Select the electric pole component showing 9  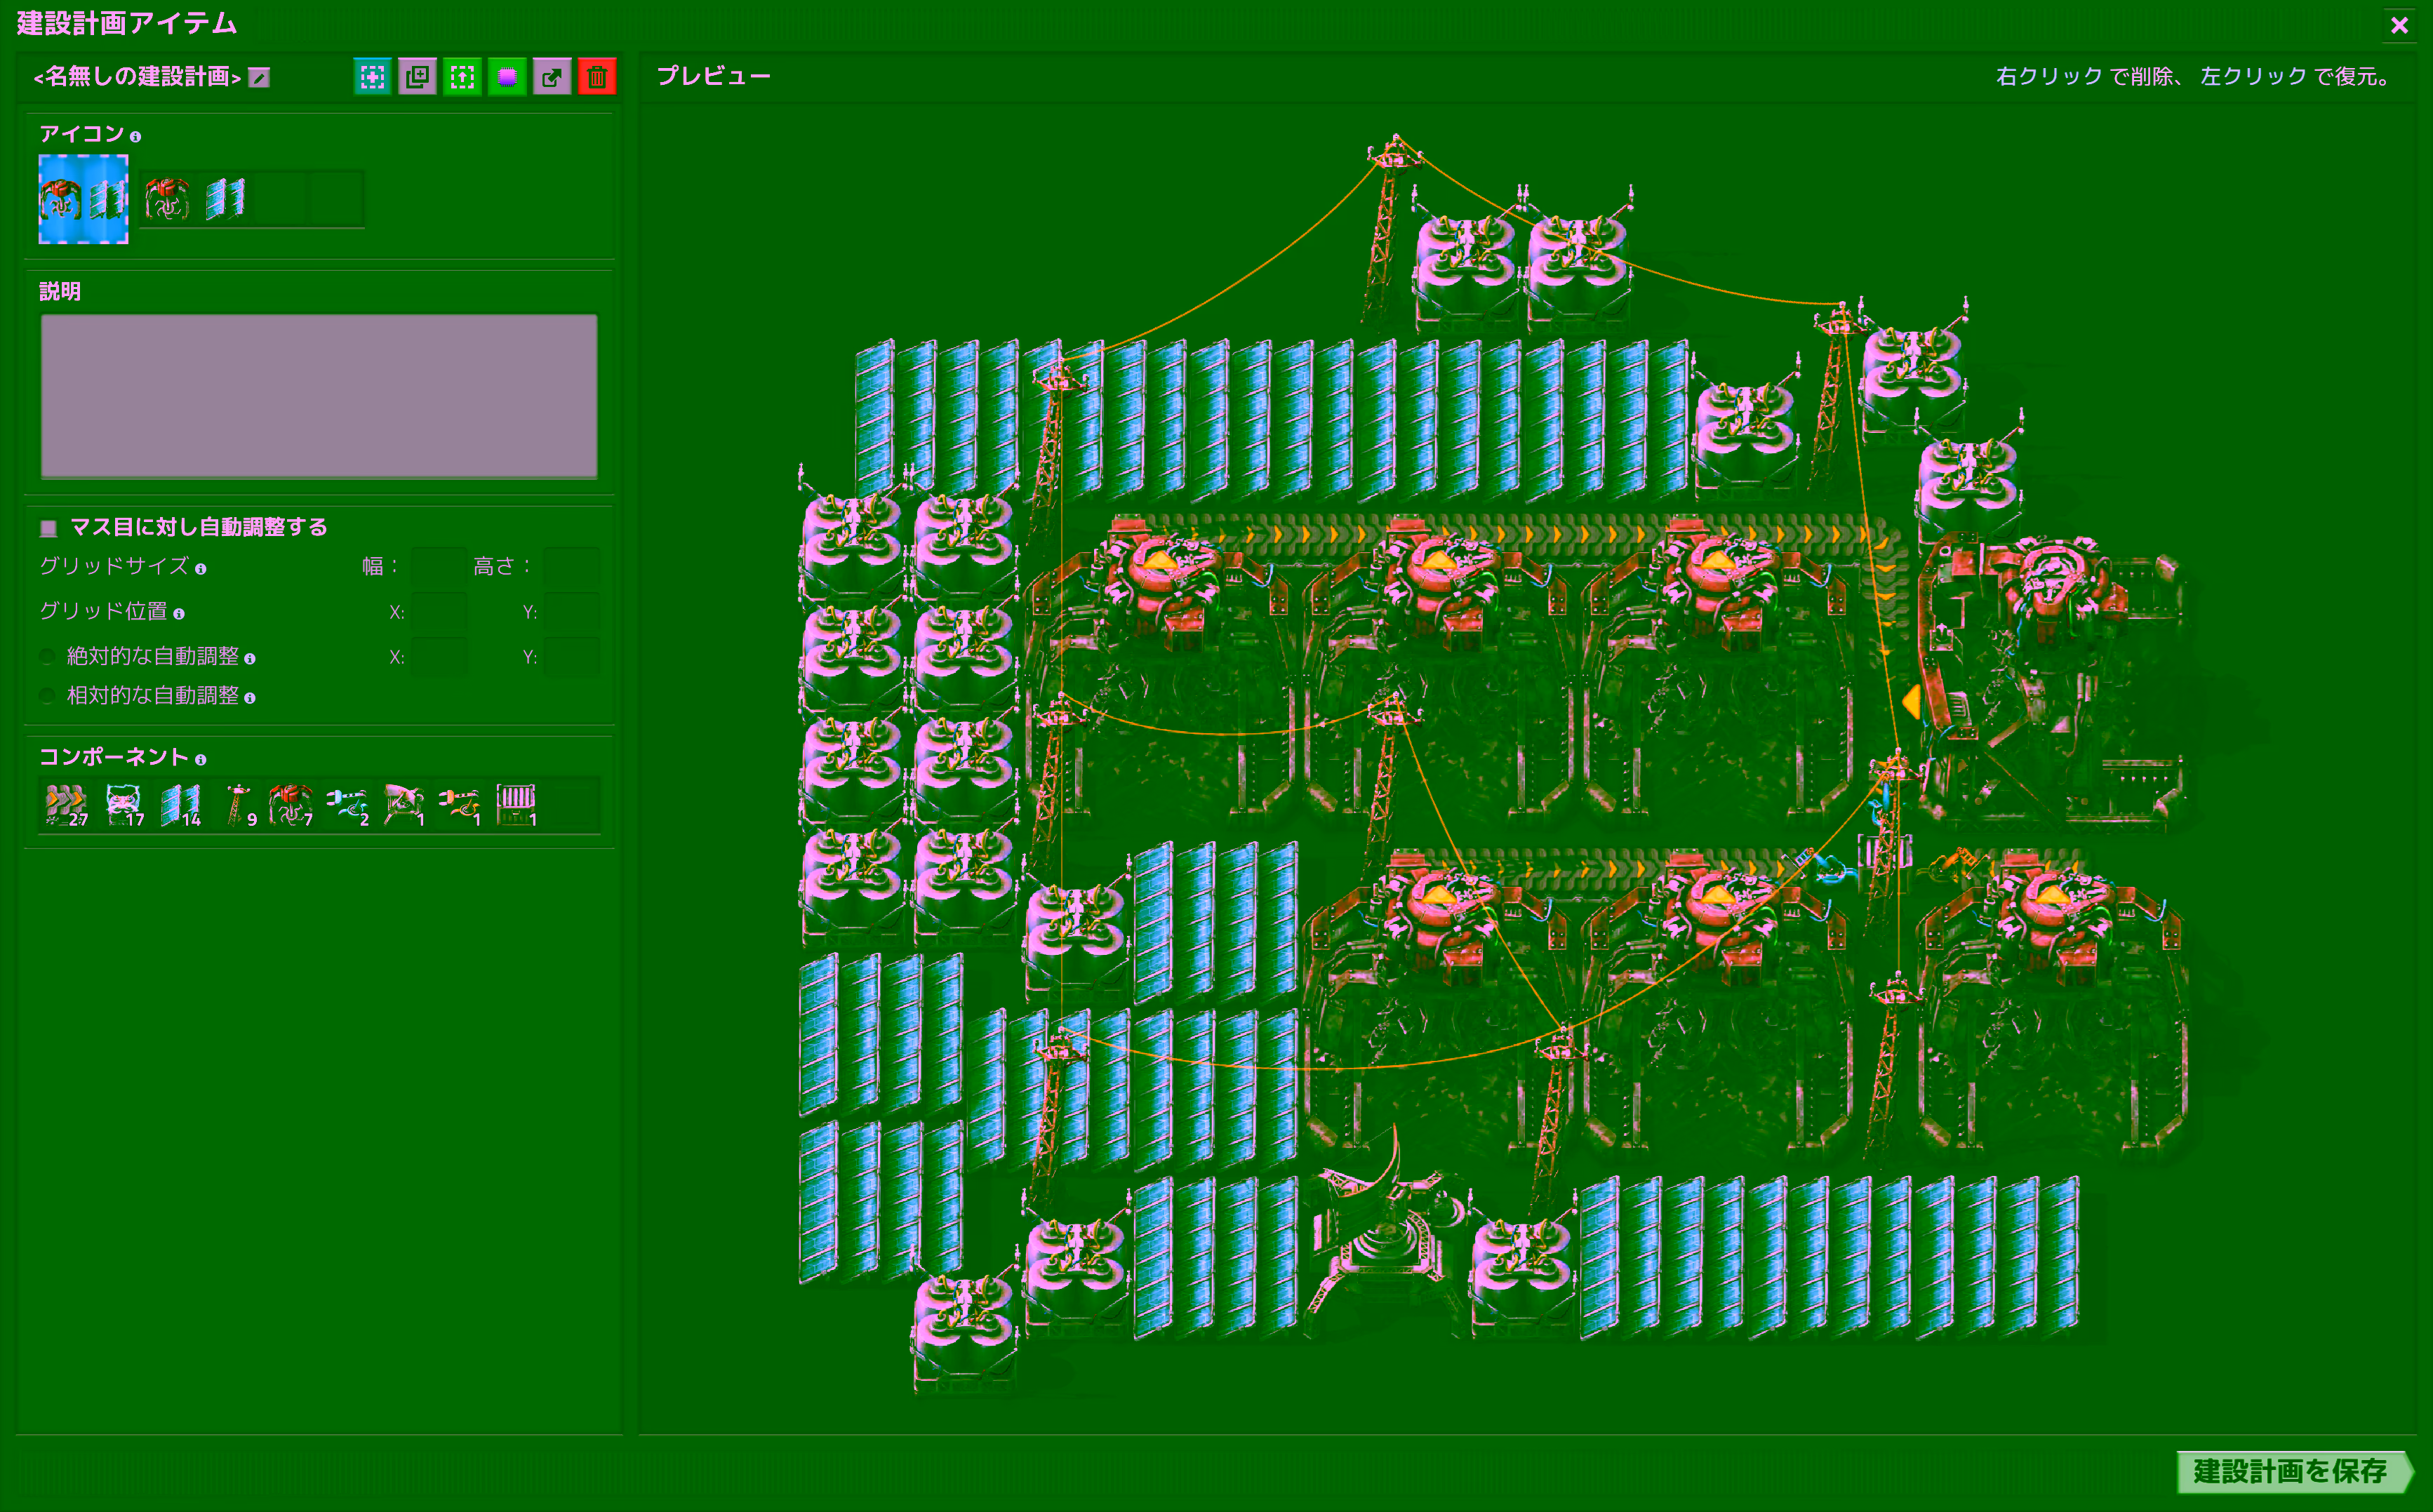click(236, 805)
